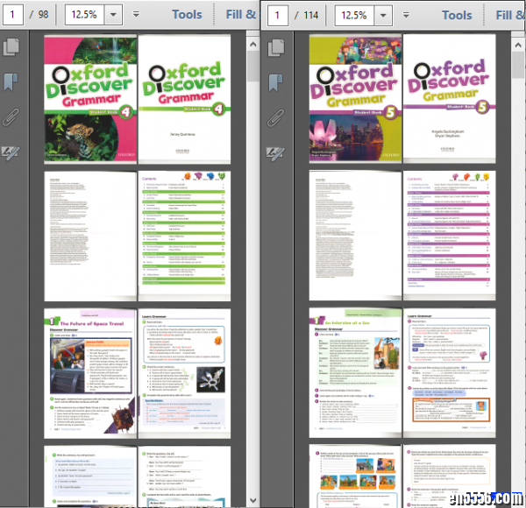
Task: Click page number field in 114-page window
Action: (x=277, y=16)
